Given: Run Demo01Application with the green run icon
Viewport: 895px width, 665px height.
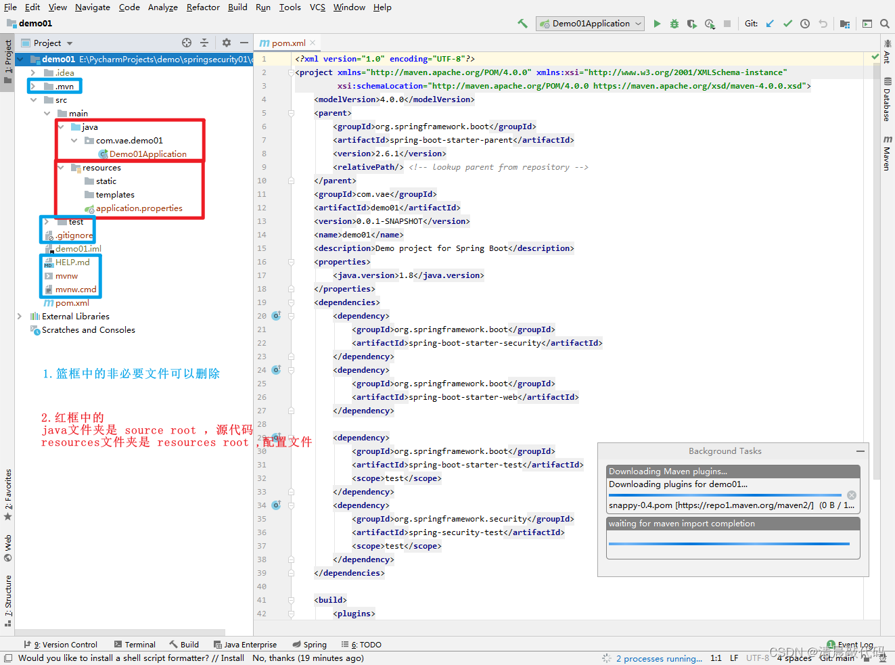Looking at the screenshot, I should pyautogui.click(x=657, y=23).
